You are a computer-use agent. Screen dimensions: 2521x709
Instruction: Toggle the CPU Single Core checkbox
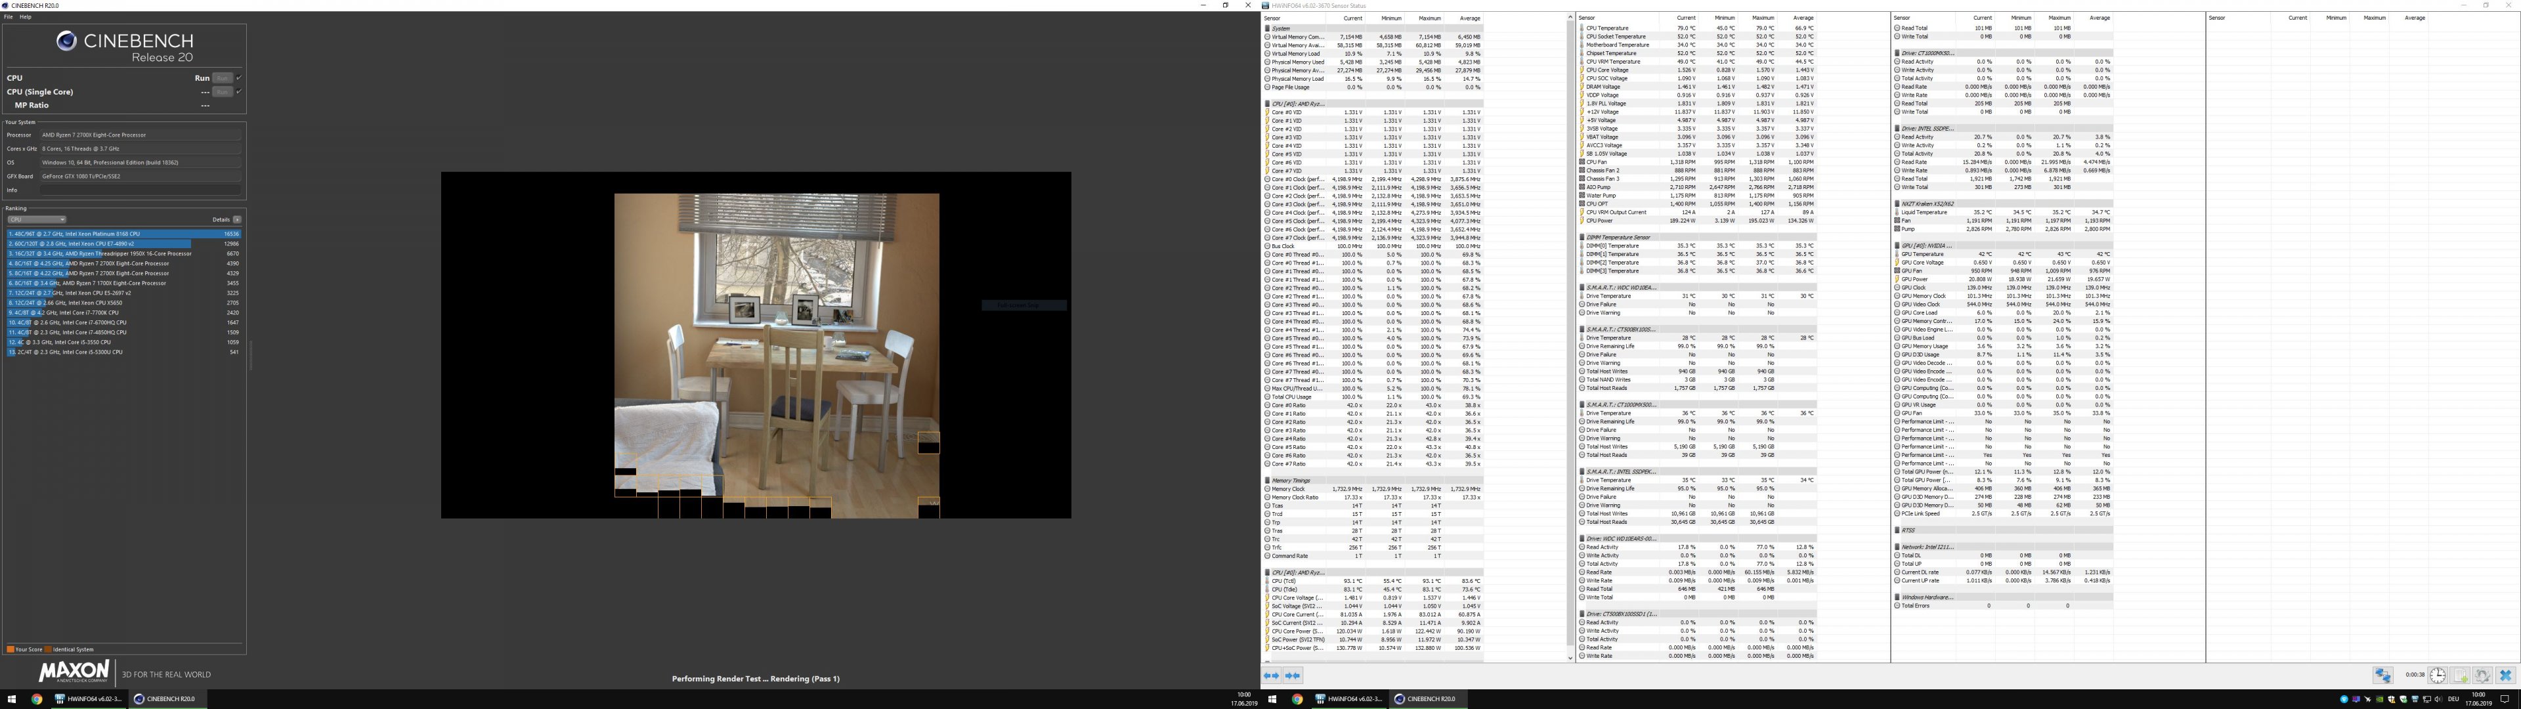[x=239, y=92]
